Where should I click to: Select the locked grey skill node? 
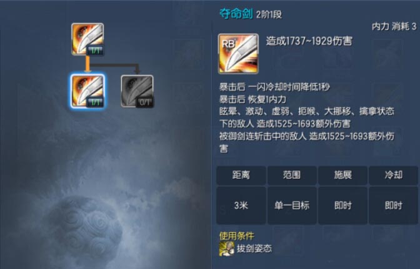[137, 91]
